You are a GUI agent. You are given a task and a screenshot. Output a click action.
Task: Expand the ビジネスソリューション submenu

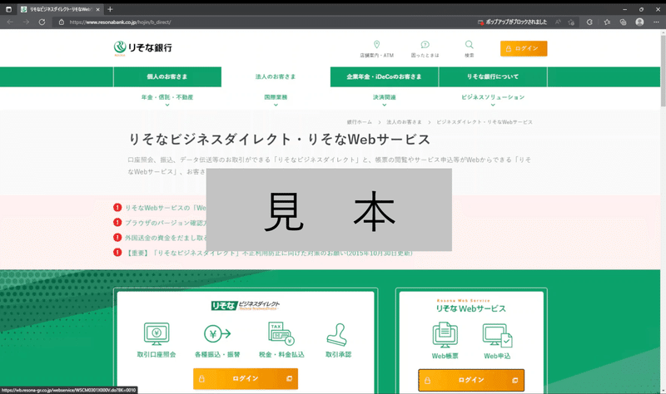pos(493,99)
